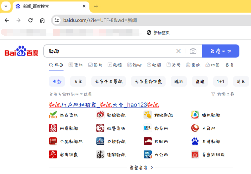Open 新浪新闻 icon
Screen dimensions: 251x174
[100, 115]
